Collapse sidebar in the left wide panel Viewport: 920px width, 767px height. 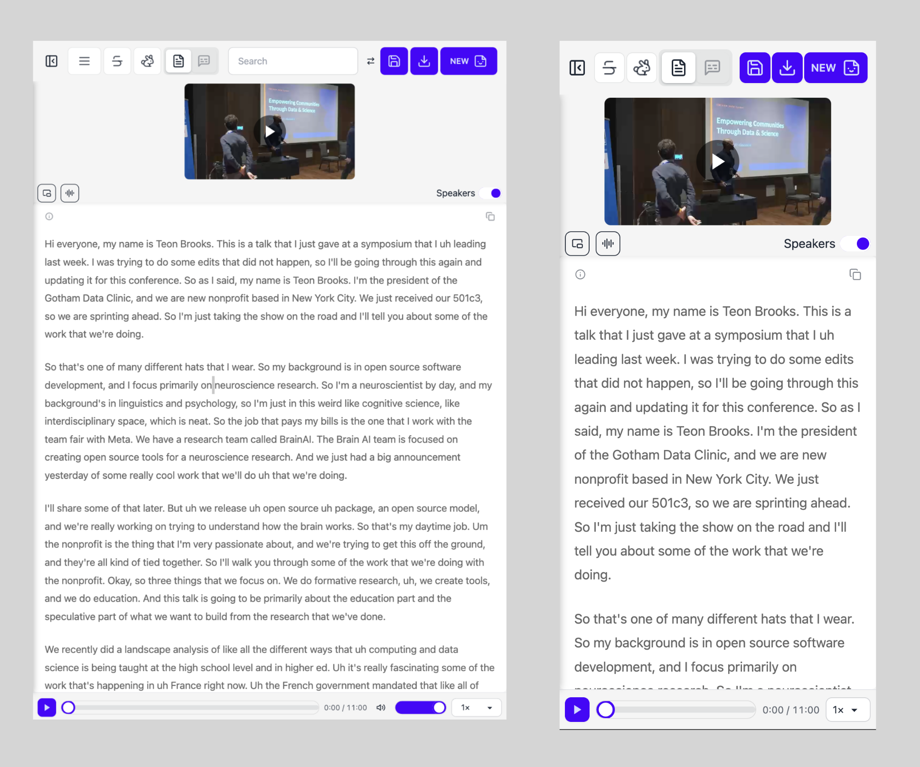[51, 61]
